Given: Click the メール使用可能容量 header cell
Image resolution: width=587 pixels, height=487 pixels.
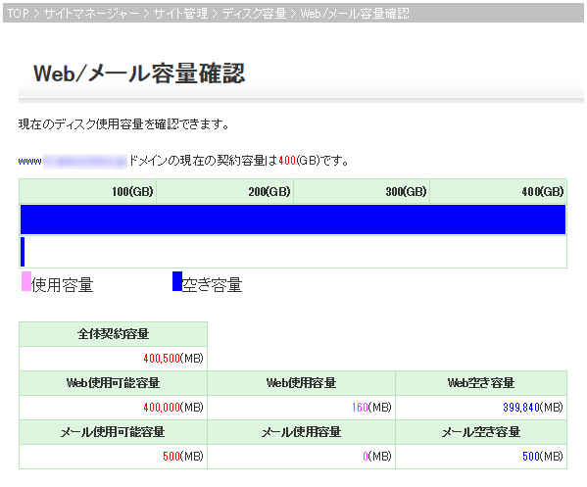Looking at the screenshot, I should 113,432.
